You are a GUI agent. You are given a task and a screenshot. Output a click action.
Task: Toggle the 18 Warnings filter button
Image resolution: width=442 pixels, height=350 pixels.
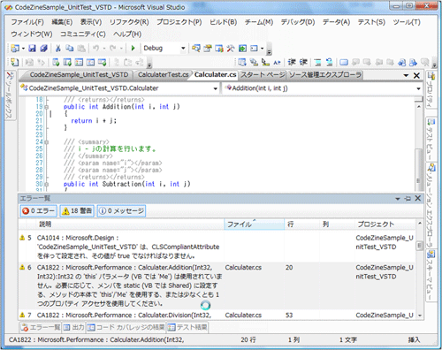coord(77,211)
